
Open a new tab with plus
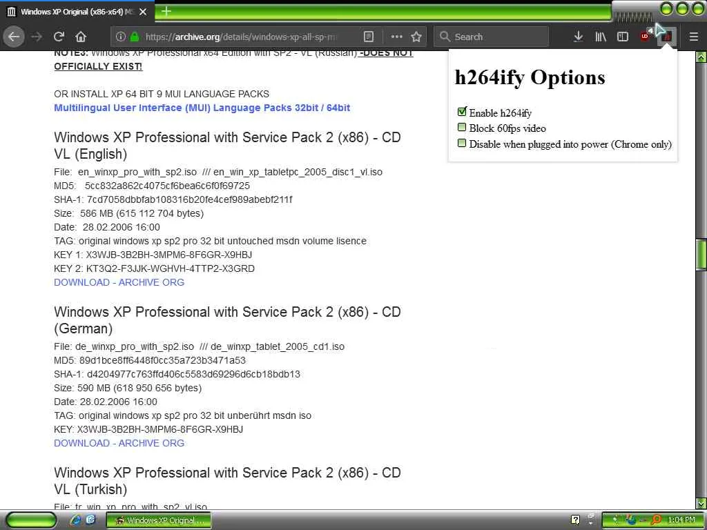(166, 11)
